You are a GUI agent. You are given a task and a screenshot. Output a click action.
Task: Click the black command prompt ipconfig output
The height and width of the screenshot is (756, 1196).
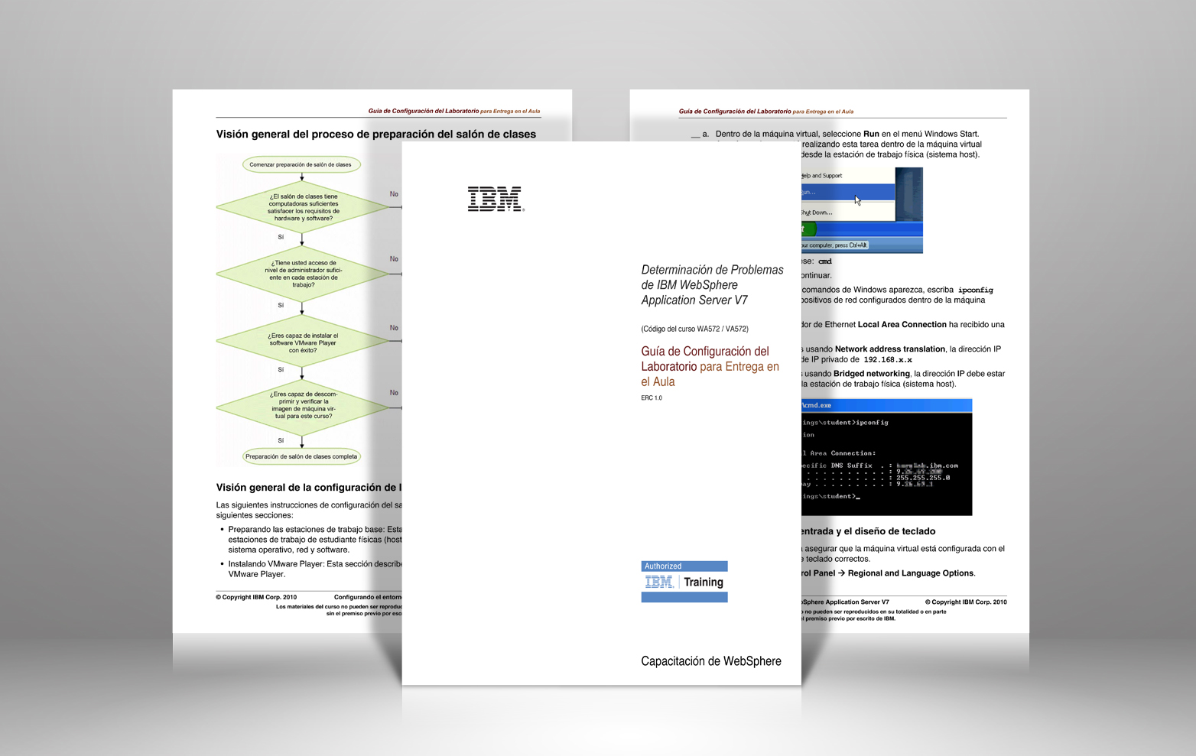886,462
